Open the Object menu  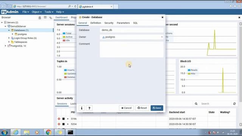37,12
